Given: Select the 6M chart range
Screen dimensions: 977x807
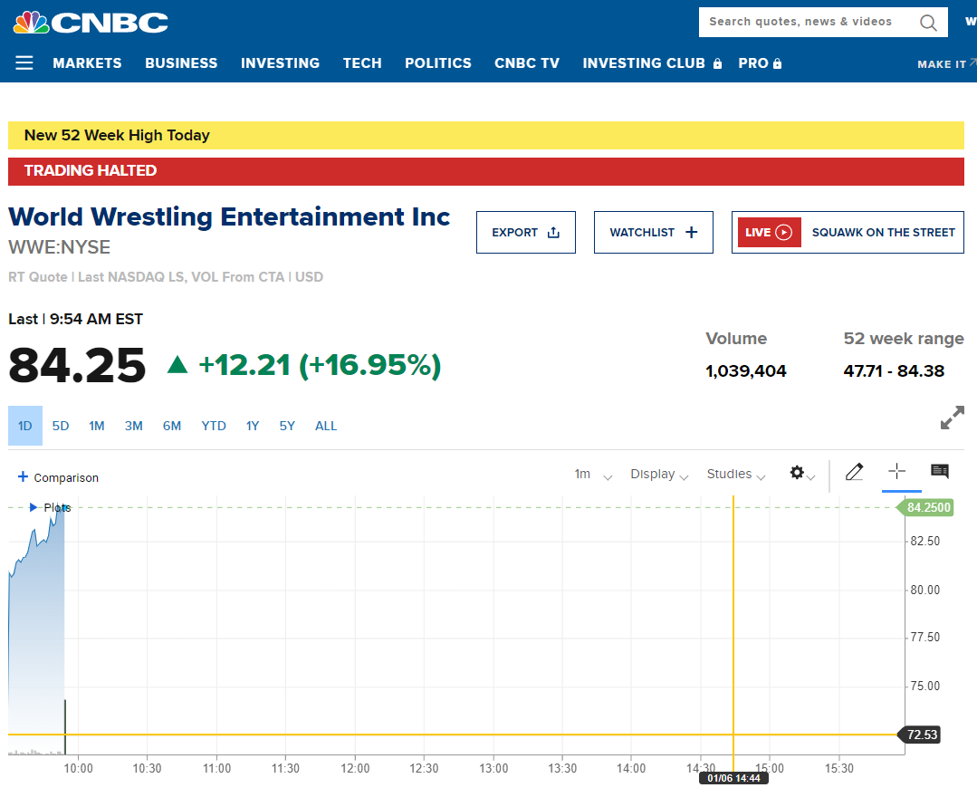Looking at the screenshot, I should [172, 426].
